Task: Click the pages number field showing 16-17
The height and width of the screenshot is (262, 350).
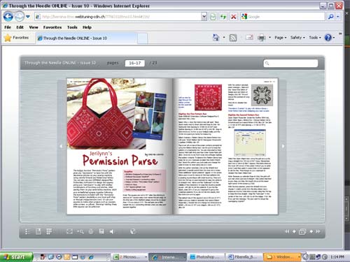Action: coord(135,63)
